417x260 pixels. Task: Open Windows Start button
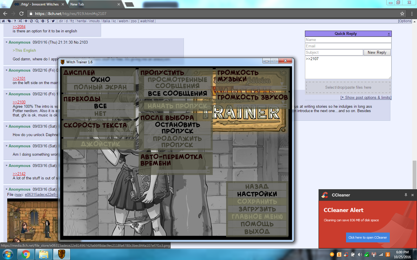8,255
